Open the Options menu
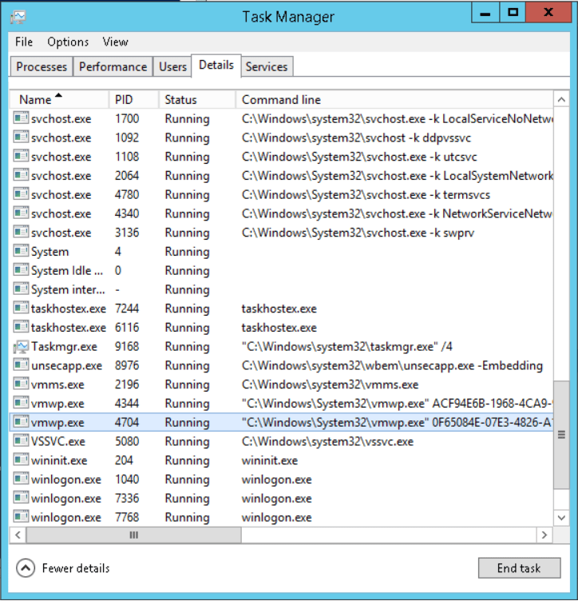 click(x=68, y=42)
